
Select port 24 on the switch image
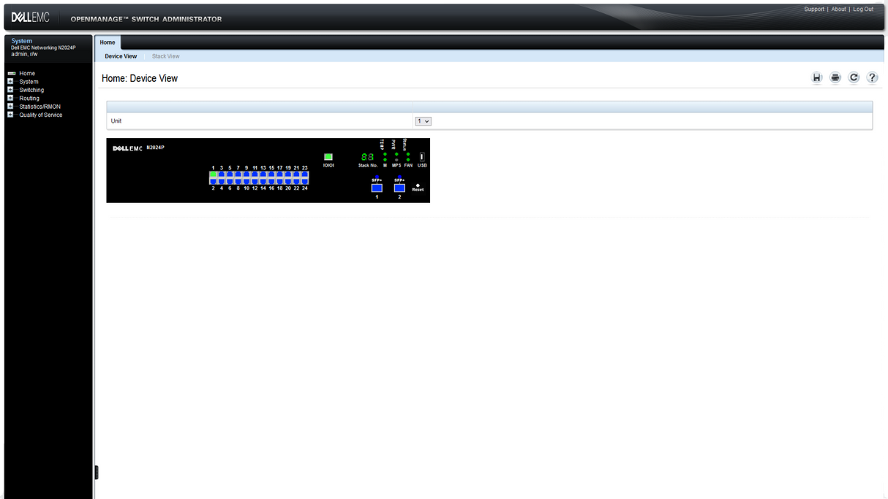(x=305, y=181)
